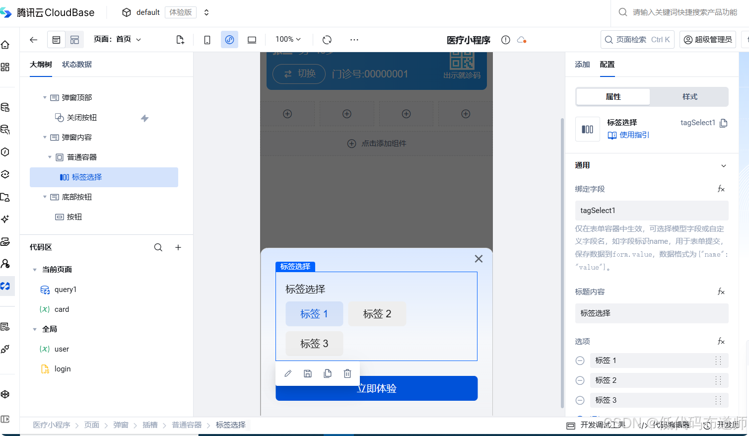
Task: Save the 标签选择 component via save icon
Action: pos(307,373)
